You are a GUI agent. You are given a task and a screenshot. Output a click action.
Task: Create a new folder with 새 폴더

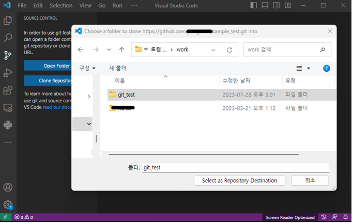click(117, 68)
